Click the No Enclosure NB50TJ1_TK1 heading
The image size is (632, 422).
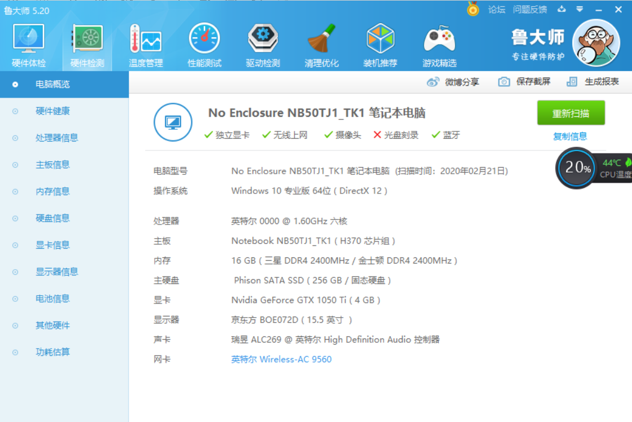click(317, 113)
